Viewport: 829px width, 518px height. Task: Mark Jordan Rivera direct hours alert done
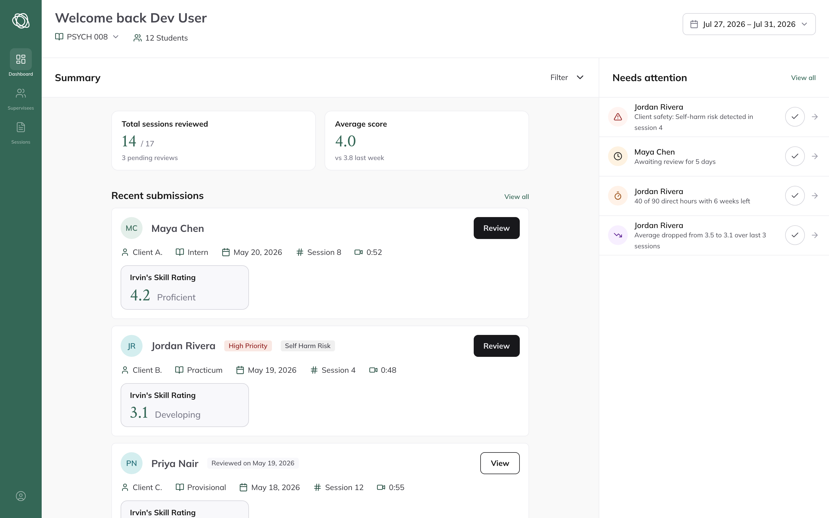[x=795, y=196]
